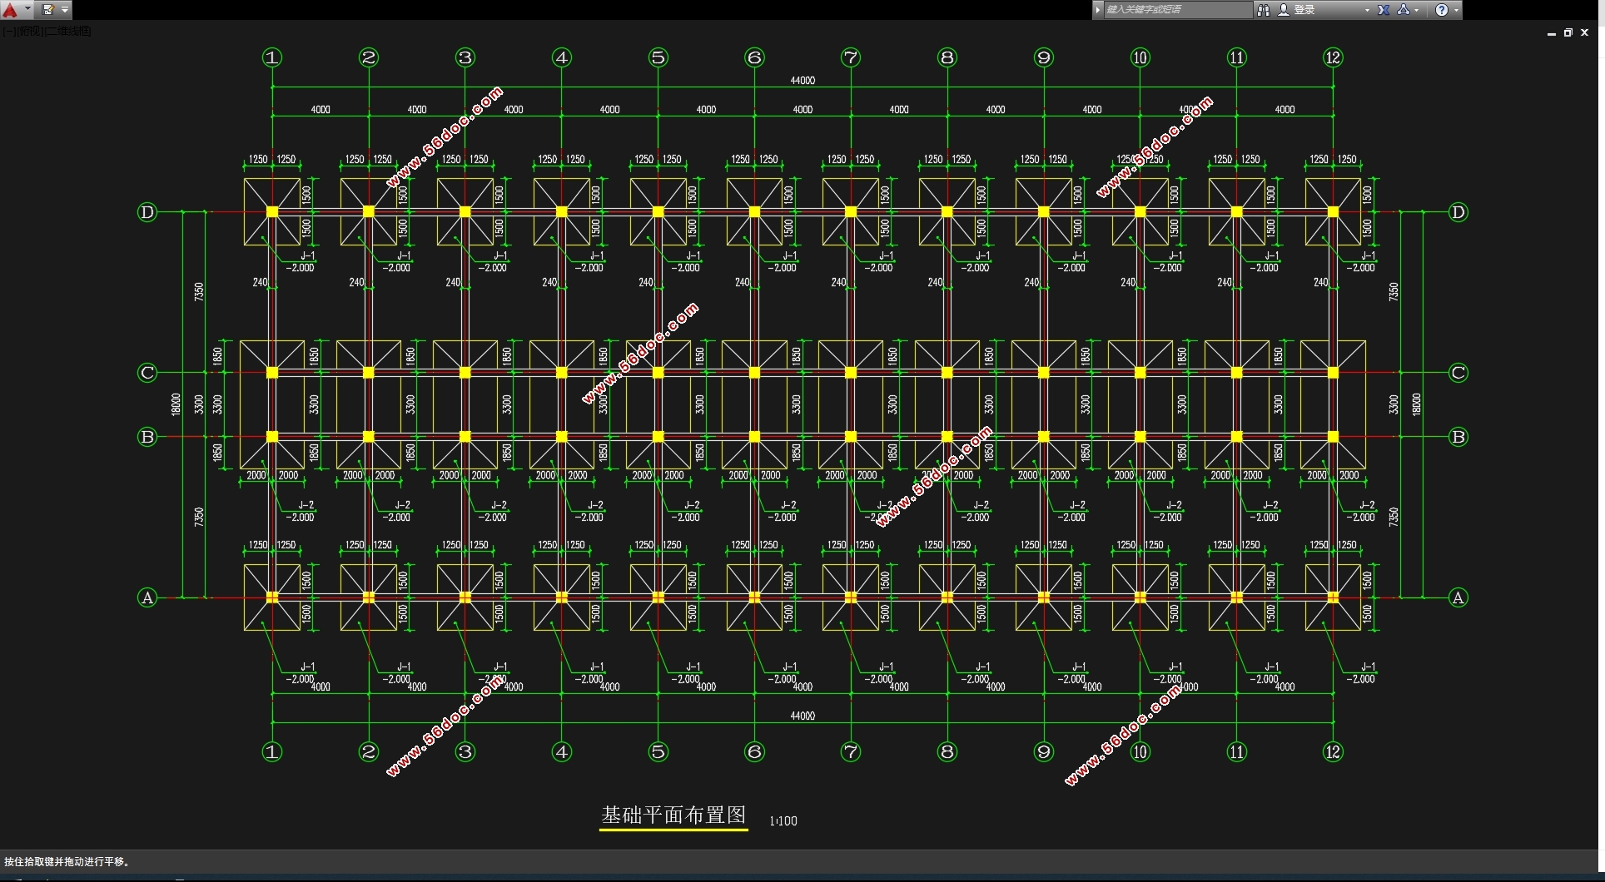Viewport: 1605px width, 882px height.
Task: Focus the keyword search input field
Action: click(1177, 10)
